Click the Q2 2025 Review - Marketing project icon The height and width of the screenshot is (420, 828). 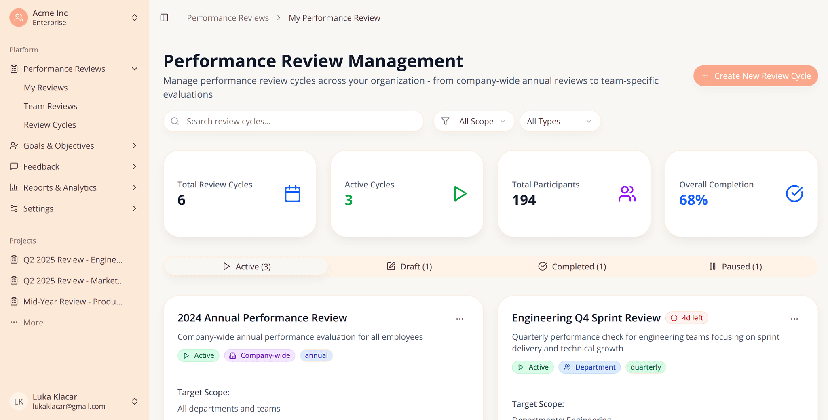pyautogui.click(x=14, y=281)
